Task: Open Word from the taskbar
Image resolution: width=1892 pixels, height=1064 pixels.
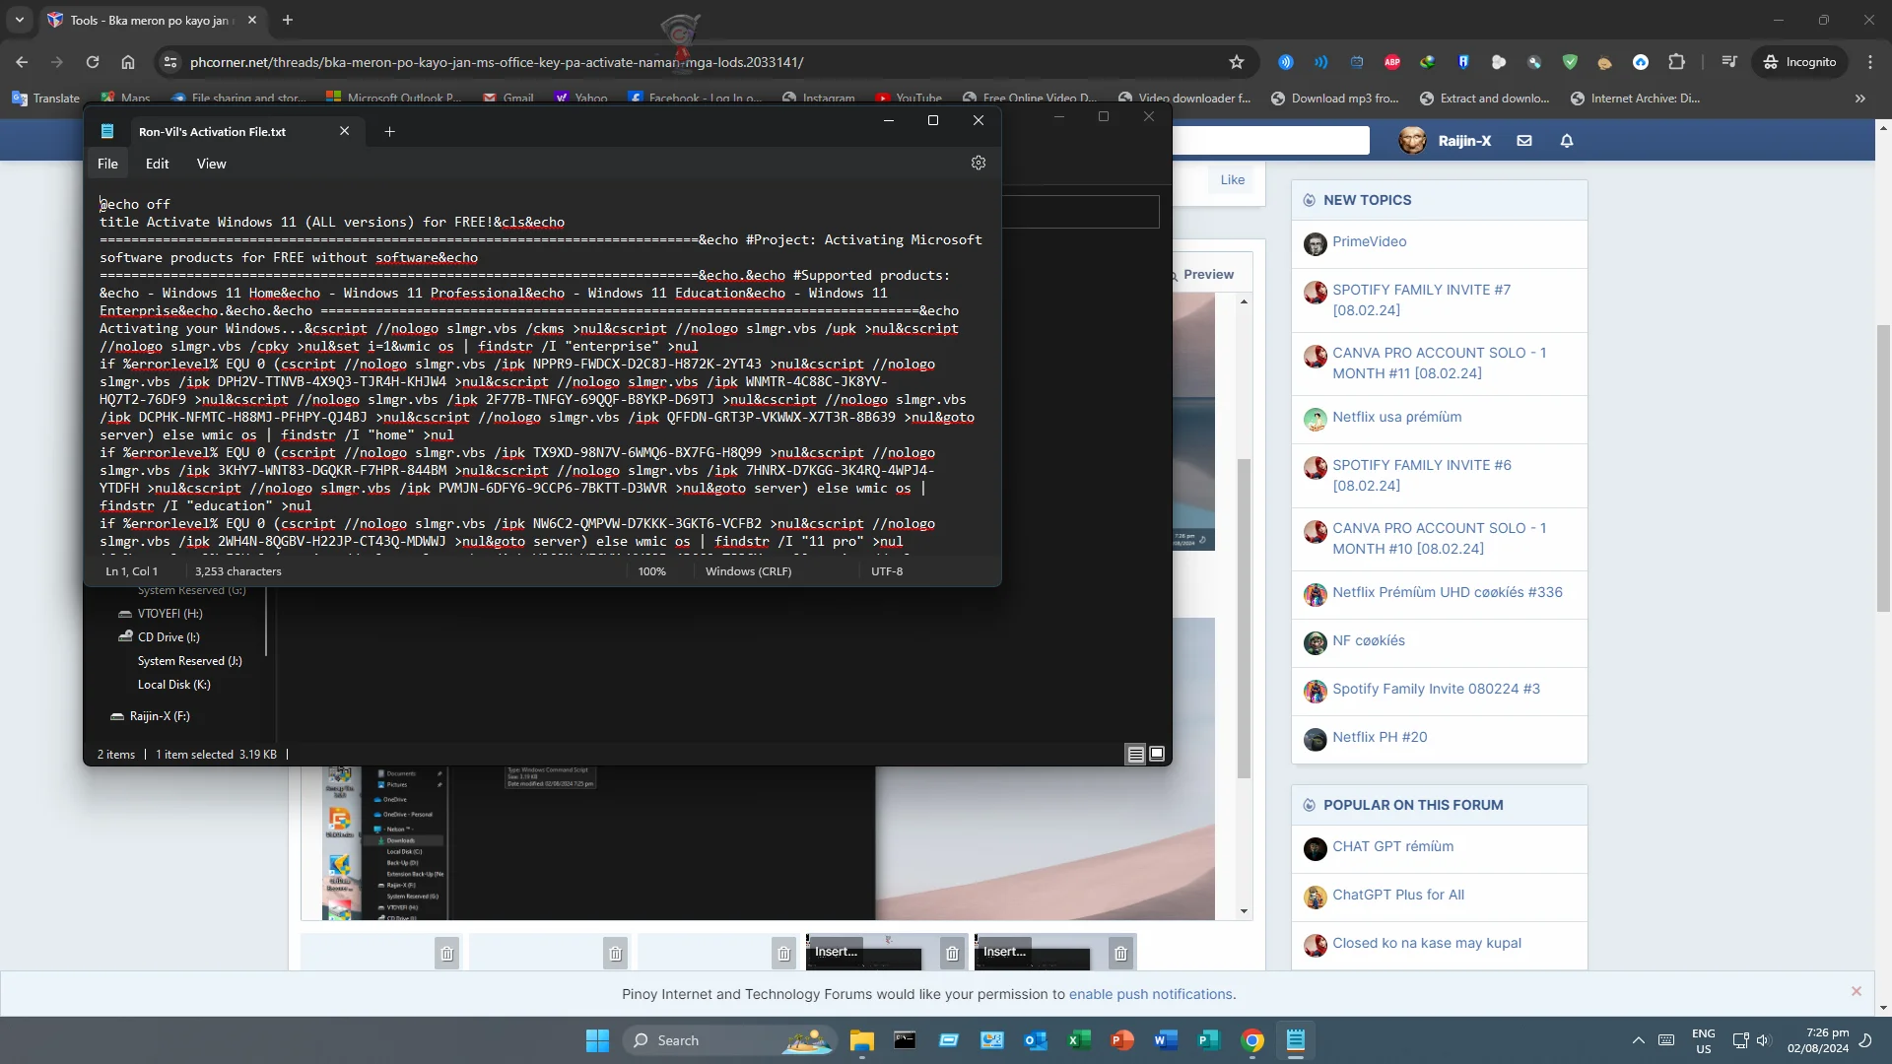Action: tap(1165, 1040)
